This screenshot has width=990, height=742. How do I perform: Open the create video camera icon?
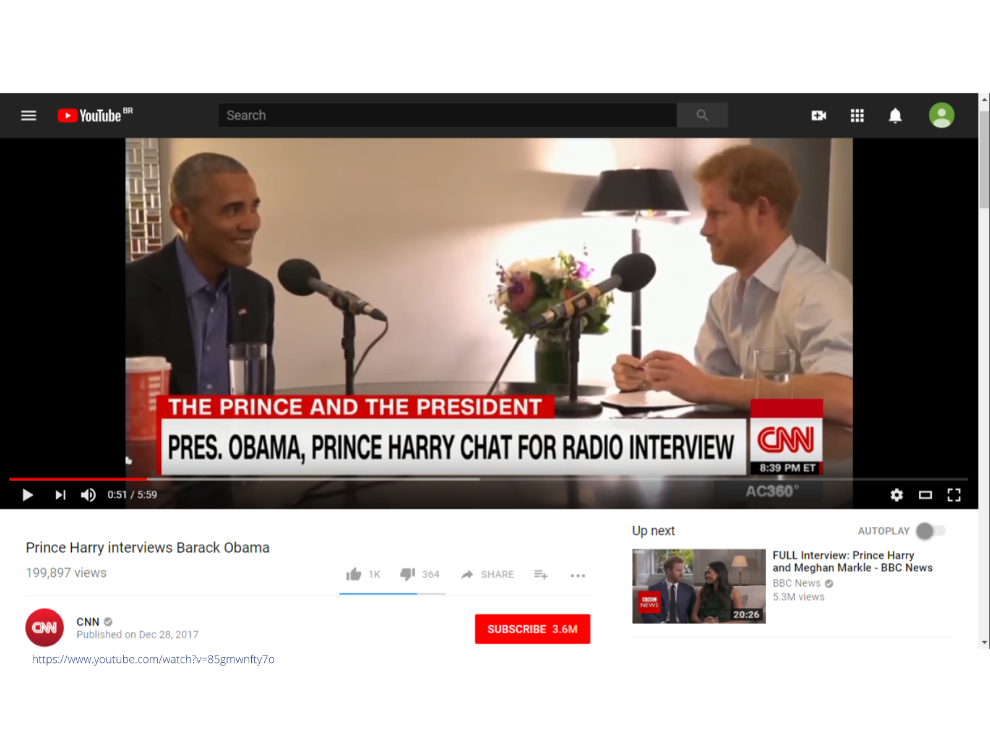coord(819,116)
